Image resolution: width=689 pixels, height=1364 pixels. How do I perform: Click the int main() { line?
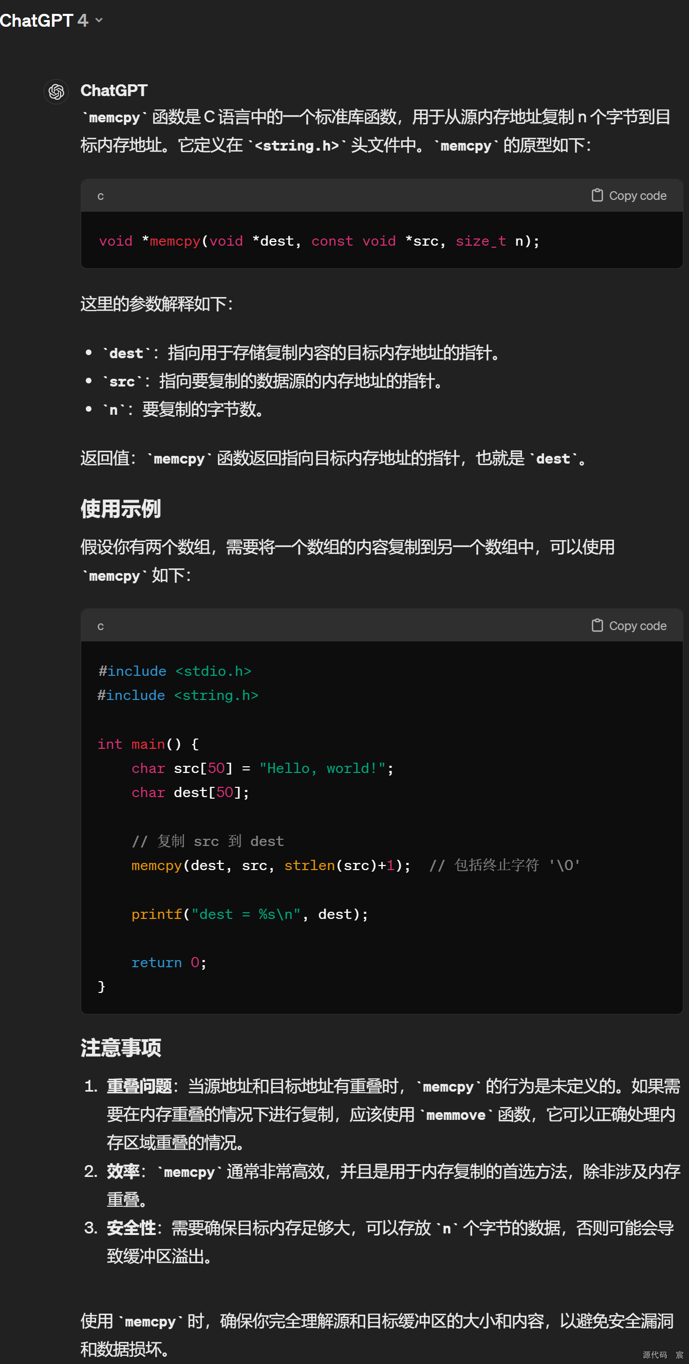pos(148,745)
